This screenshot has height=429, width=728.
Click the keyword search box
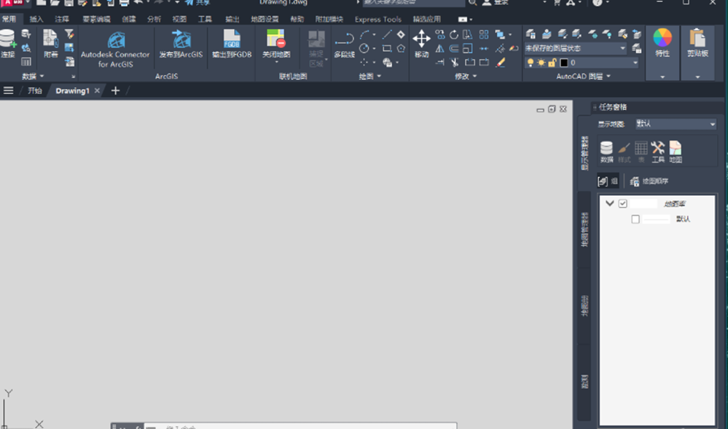413,3
